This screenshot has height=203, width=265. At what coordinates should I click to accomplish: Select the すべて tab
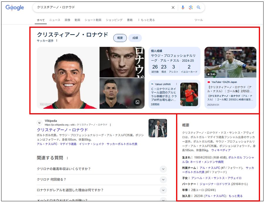tap(41, 20)
